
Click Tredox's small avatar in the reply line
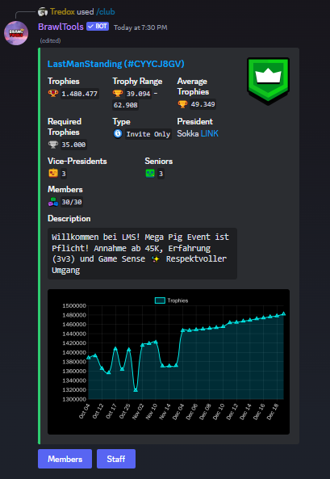pos(43,12)
